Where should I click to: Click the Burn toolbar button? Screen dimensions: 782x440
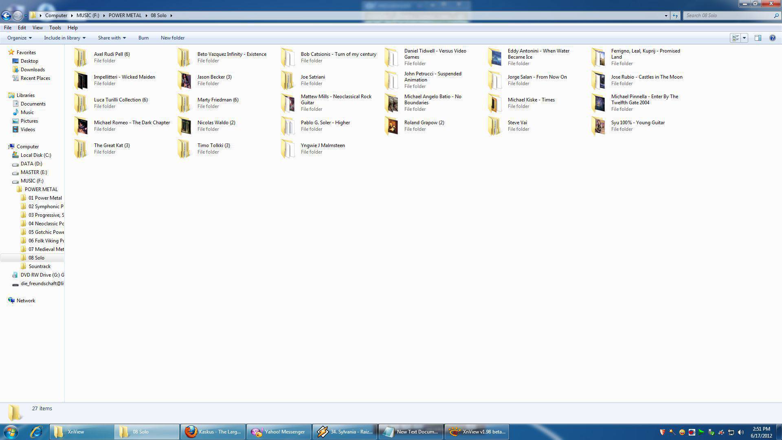(x=143, y=38)
